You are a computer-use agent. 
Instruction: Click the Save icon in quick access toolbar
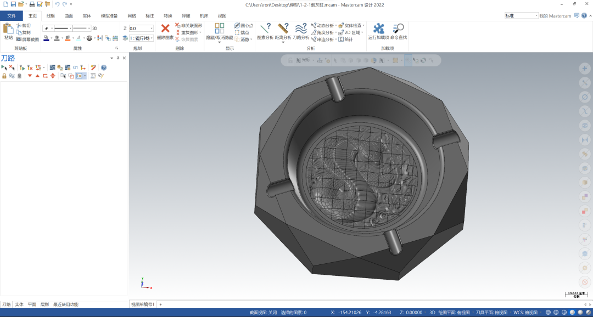point(13,4)
